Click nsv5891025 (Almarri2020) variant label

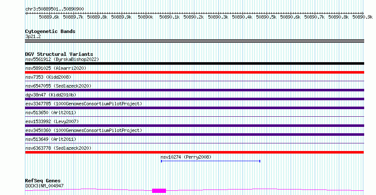coord(56,68)
